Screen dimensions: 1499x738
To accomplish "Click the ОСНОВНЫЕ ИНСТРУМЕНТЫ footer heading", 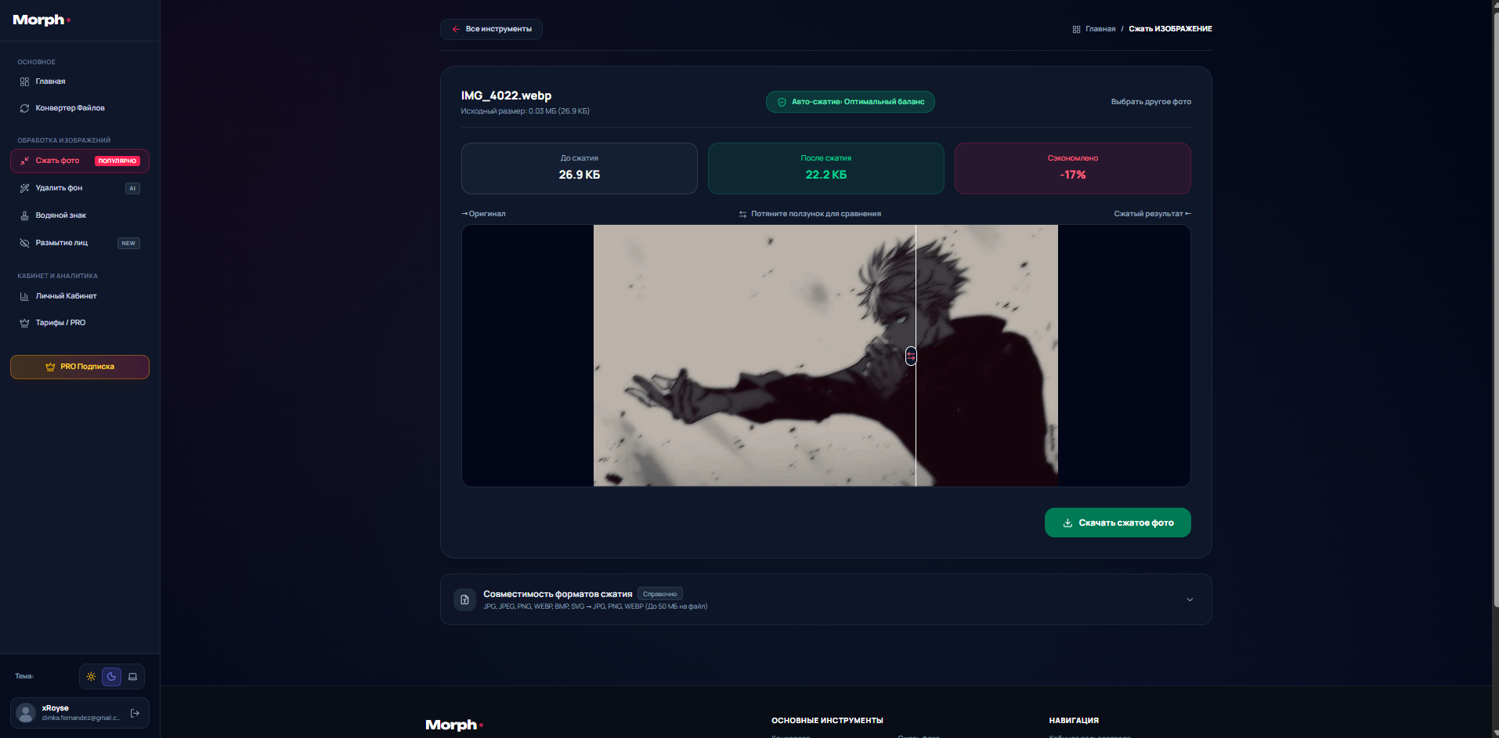I will 827,721.
